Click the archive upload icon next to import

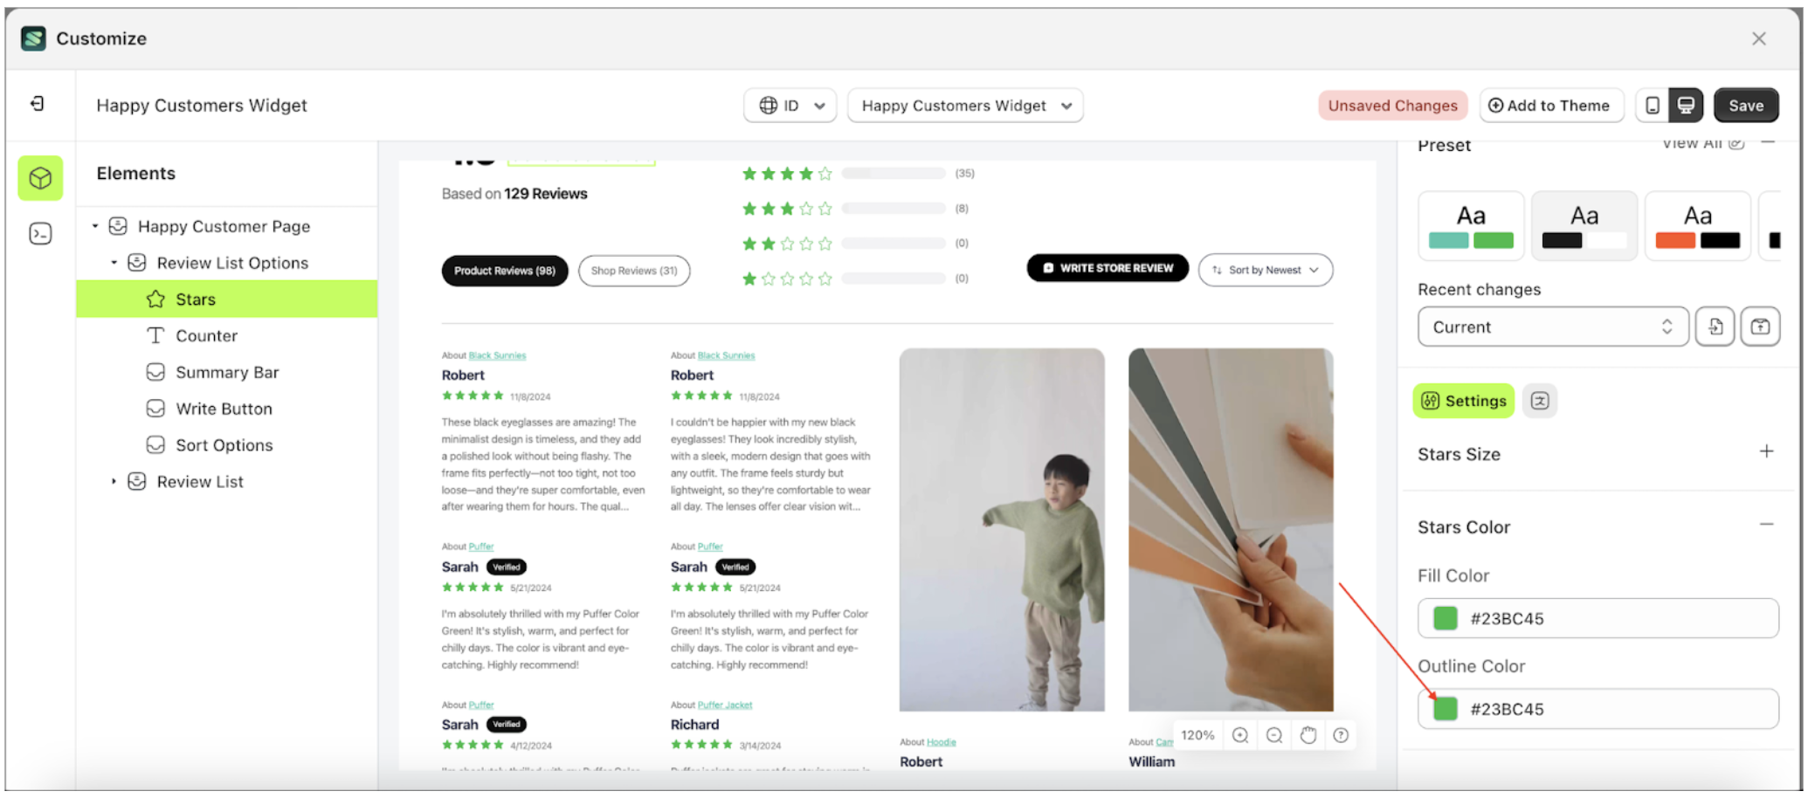[1761, 327]
